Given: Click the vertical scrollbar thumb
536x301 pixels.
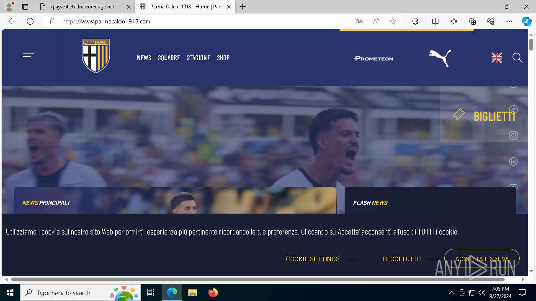Looking at the screenshot, I should point(531,44).
